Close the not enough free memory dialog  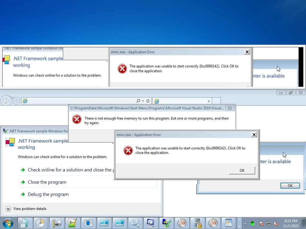point(230,108)
